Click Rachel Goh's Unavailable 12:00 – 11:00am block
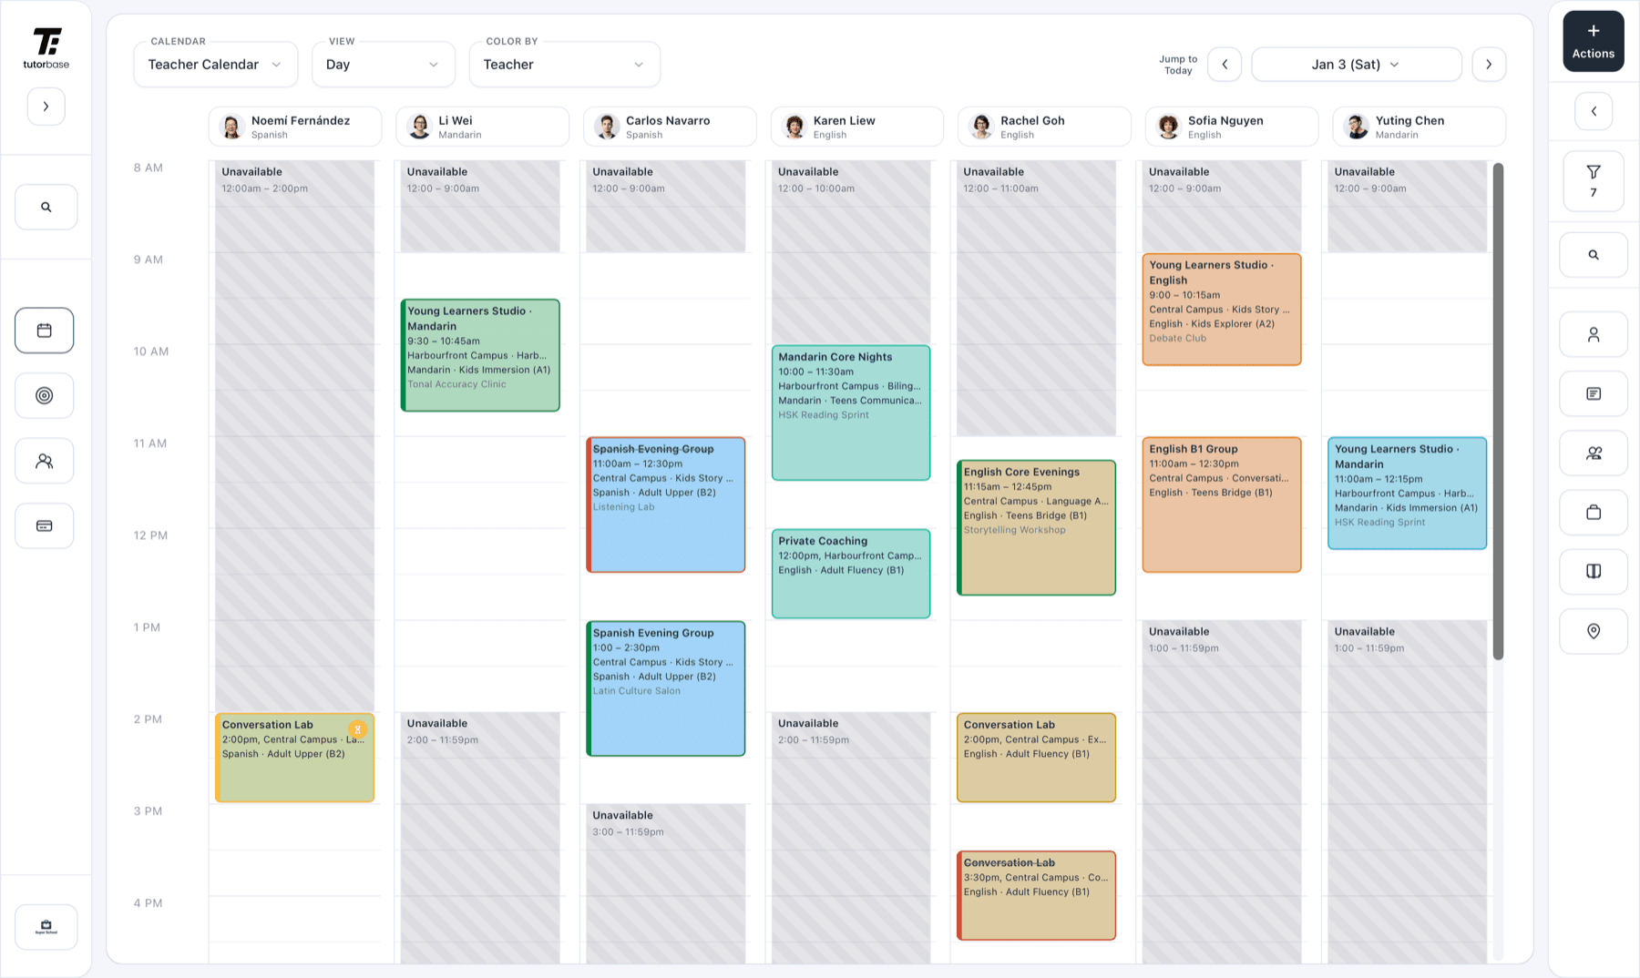 [1037, 299]
